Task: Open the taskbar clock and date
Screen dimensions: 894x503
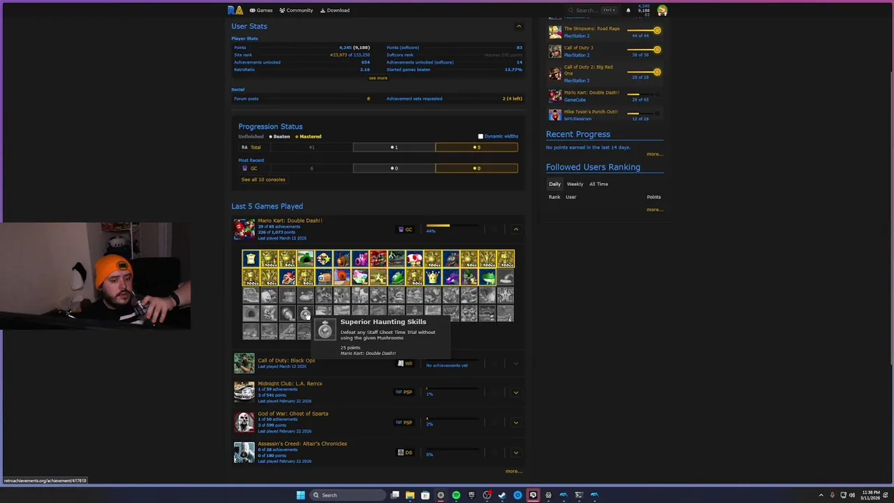Action: (871, 495)
